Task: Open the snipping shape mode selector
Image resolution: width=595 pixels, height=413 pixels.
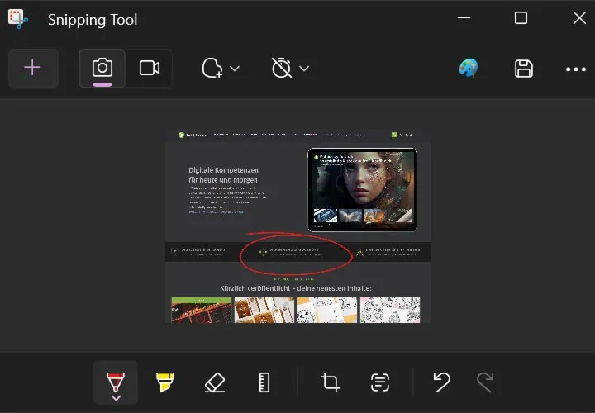Action: pyautogui.click(x=212, y=69)
